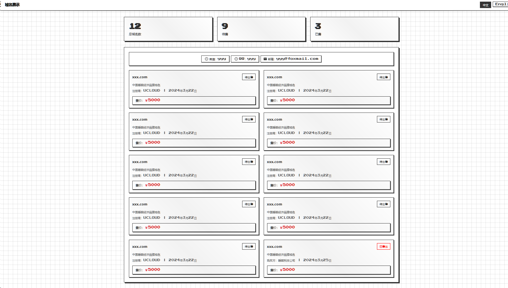Click the buyer name 睡眠科技公司
508x288 pixels.
click(x=286, y=261)
